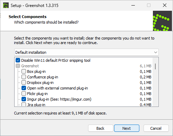Uncheck Disable Win11 default PrtScr snipping tool

click(x=18, y=60)
